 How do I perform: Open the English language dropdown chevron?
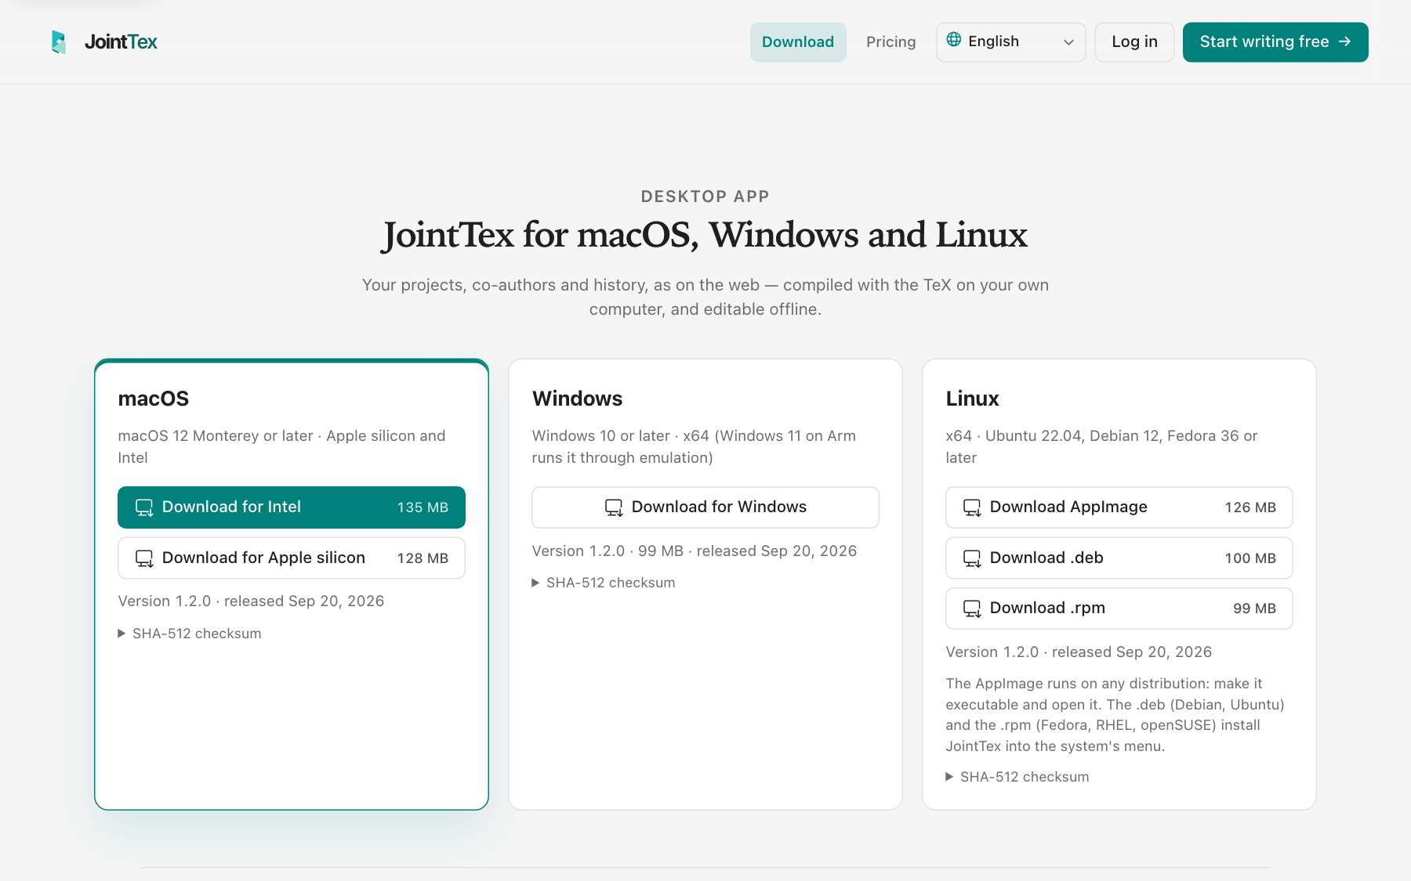tap(1068, 42)
